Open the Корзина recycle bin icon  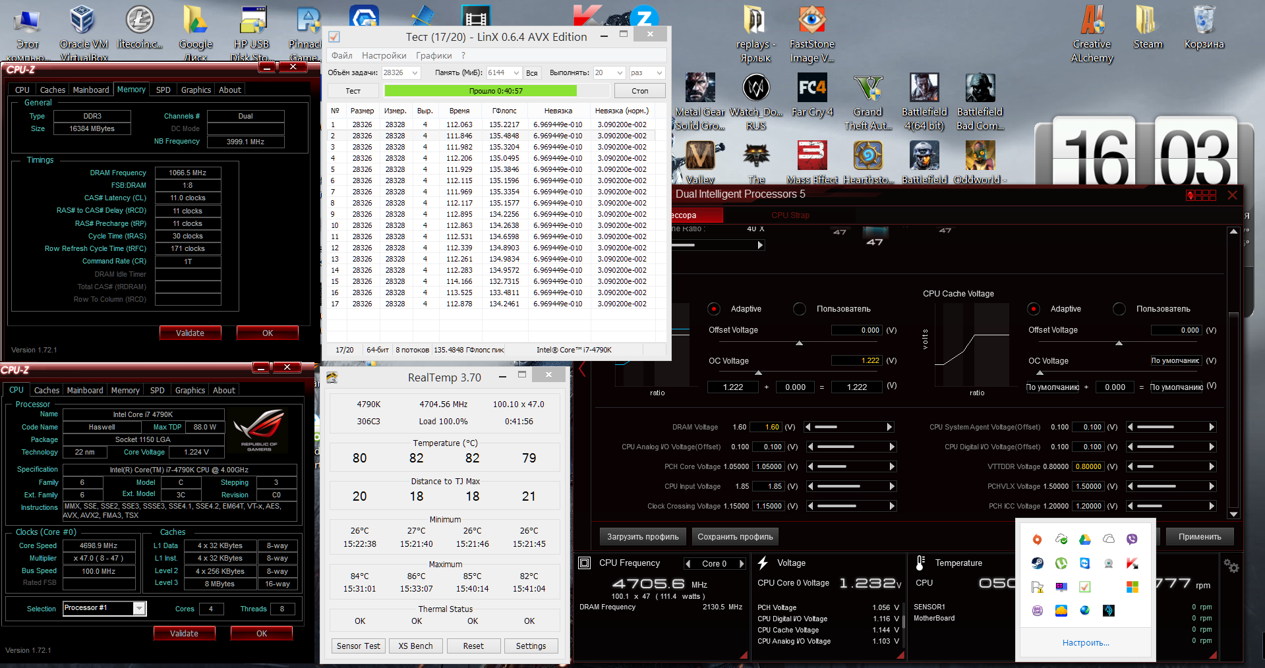click(1204, 28)
